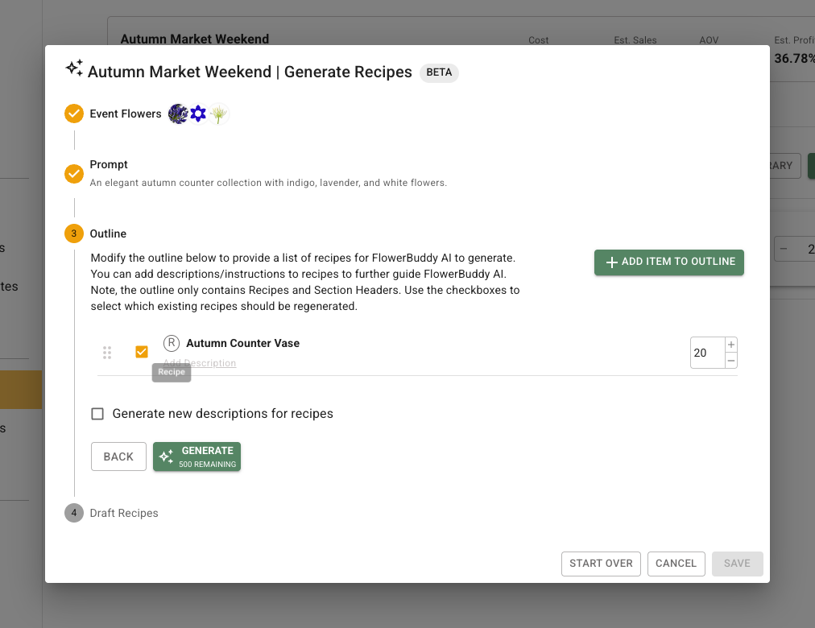Click the Prompt step label
The height and width of the screenshot is (628, 815).
(109, 164)
